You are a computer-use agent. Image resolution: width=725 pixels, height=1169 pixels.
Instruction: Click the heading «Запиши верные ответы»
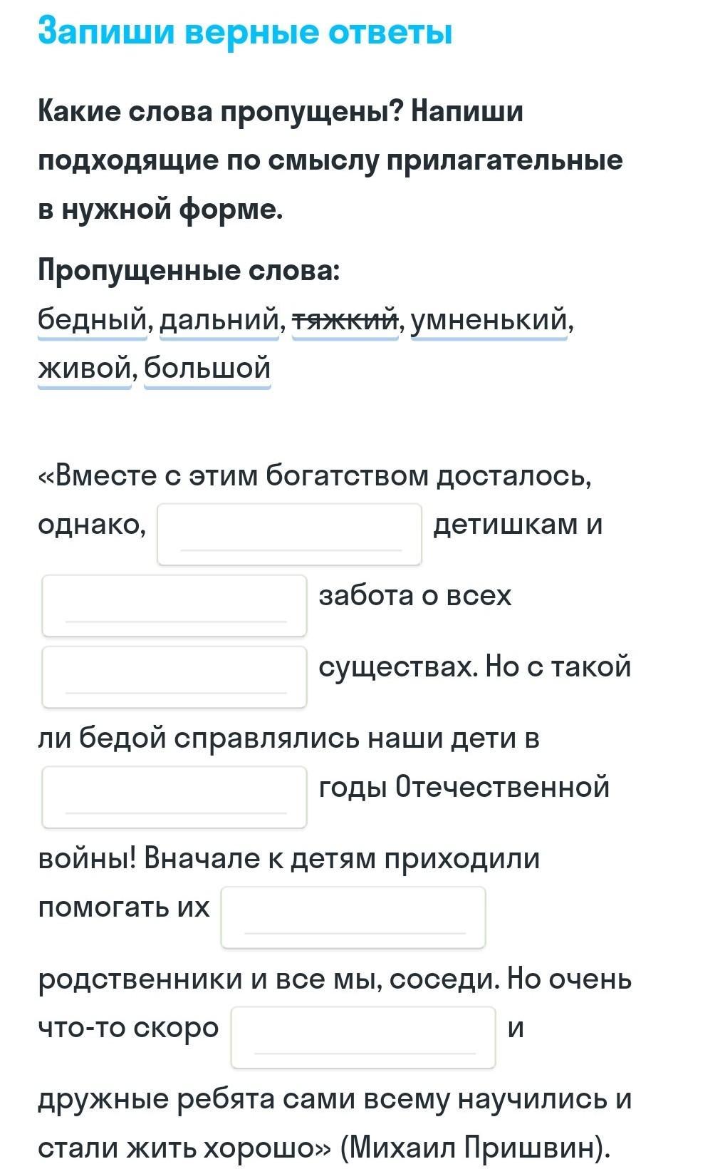point(245,32)
